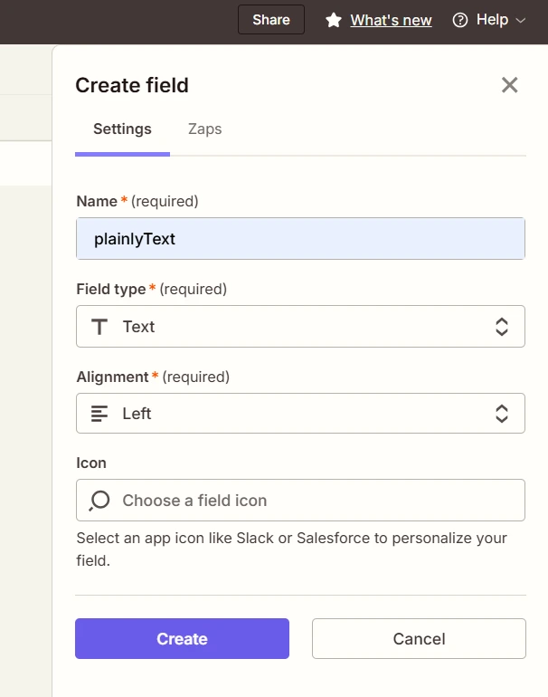Click the magnifier icon in Icon field
Screen dimensions: 548x697
point(99,501)
